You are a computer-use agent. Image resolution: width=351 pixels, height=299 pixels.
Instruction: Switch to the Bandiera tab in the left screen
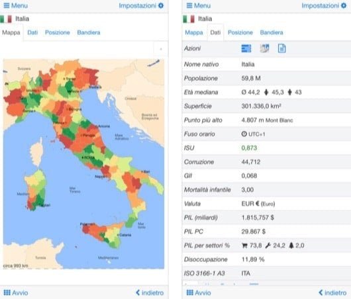point(89,32)
